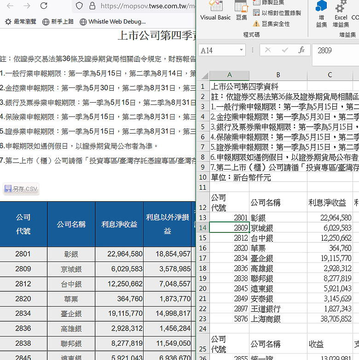Click cell B23 上海商銀 in Excel
Viewport: 359px width, 360px height.
point(278,319)
